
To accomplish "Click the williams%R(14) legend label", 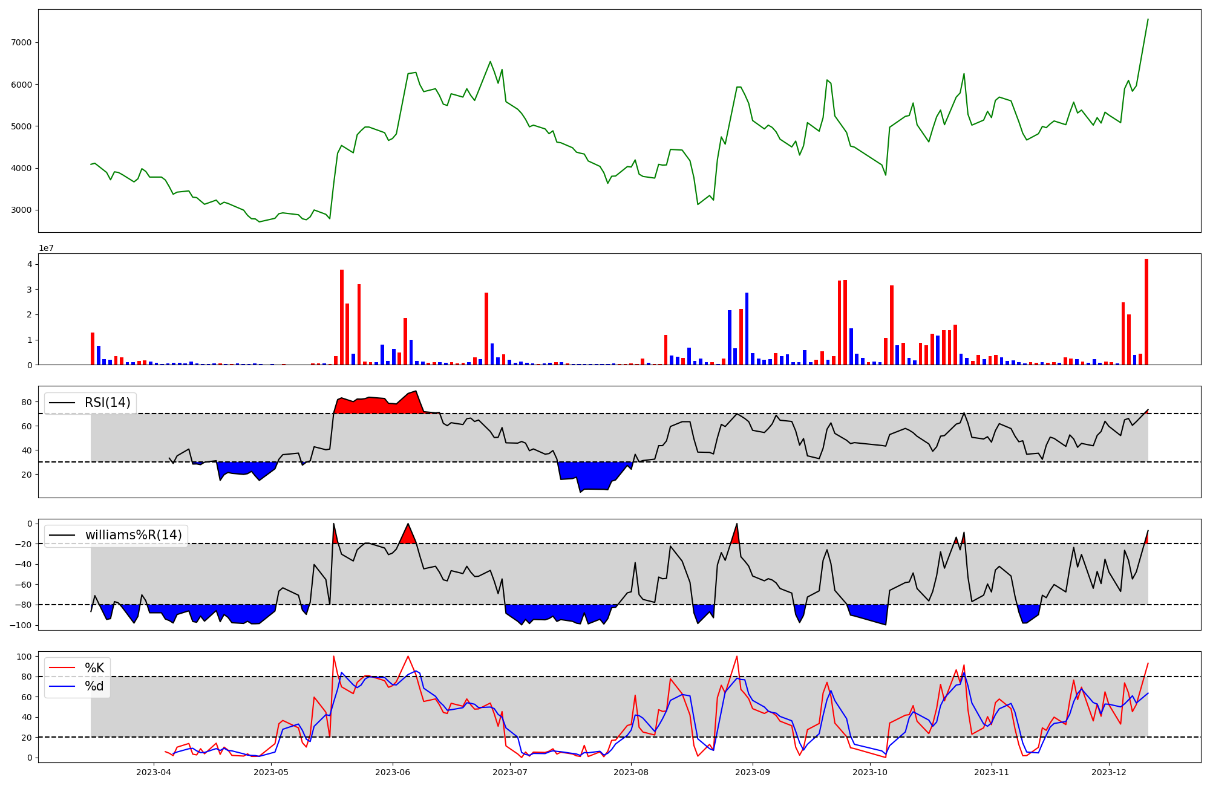I will (x=133, y=535).
